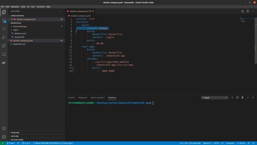Split the editor to the right

248,11
